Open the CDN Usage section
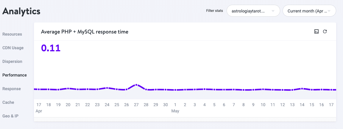 [13, 48]
